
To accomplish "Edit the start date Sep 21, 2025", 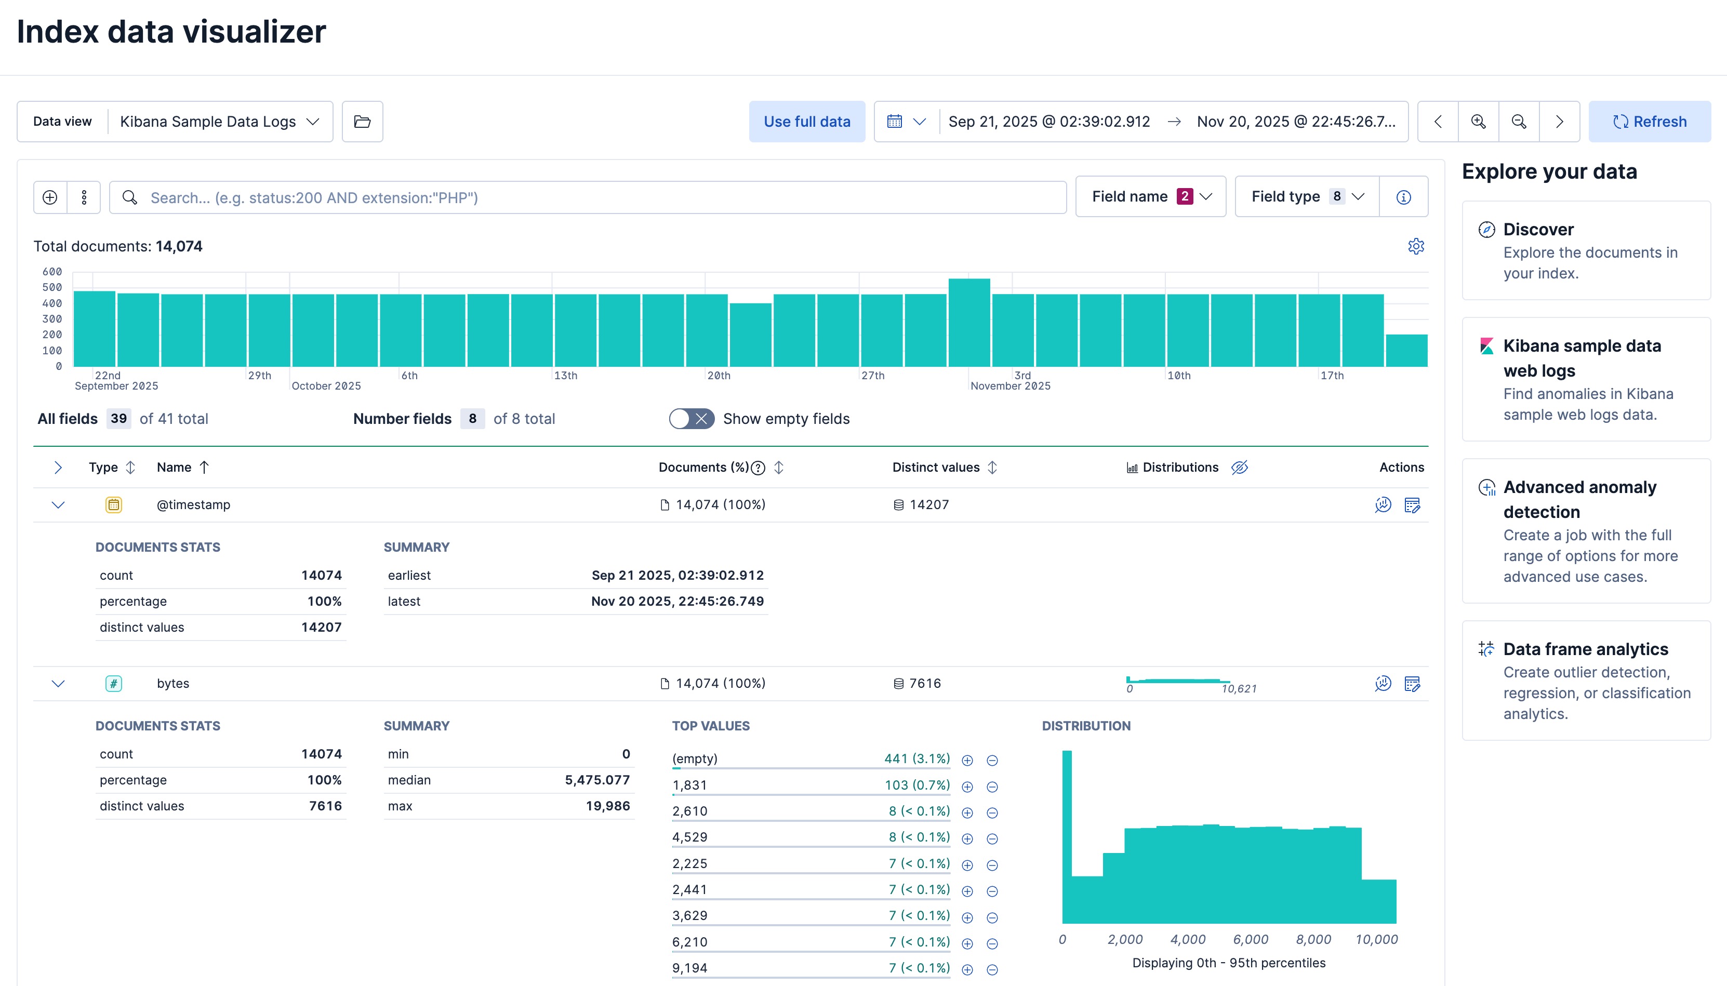I will (1049, 122).
